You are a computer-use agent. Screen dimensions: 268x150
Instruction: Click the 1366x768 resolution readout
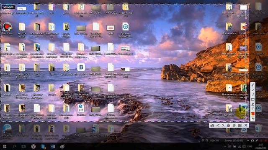214,141
